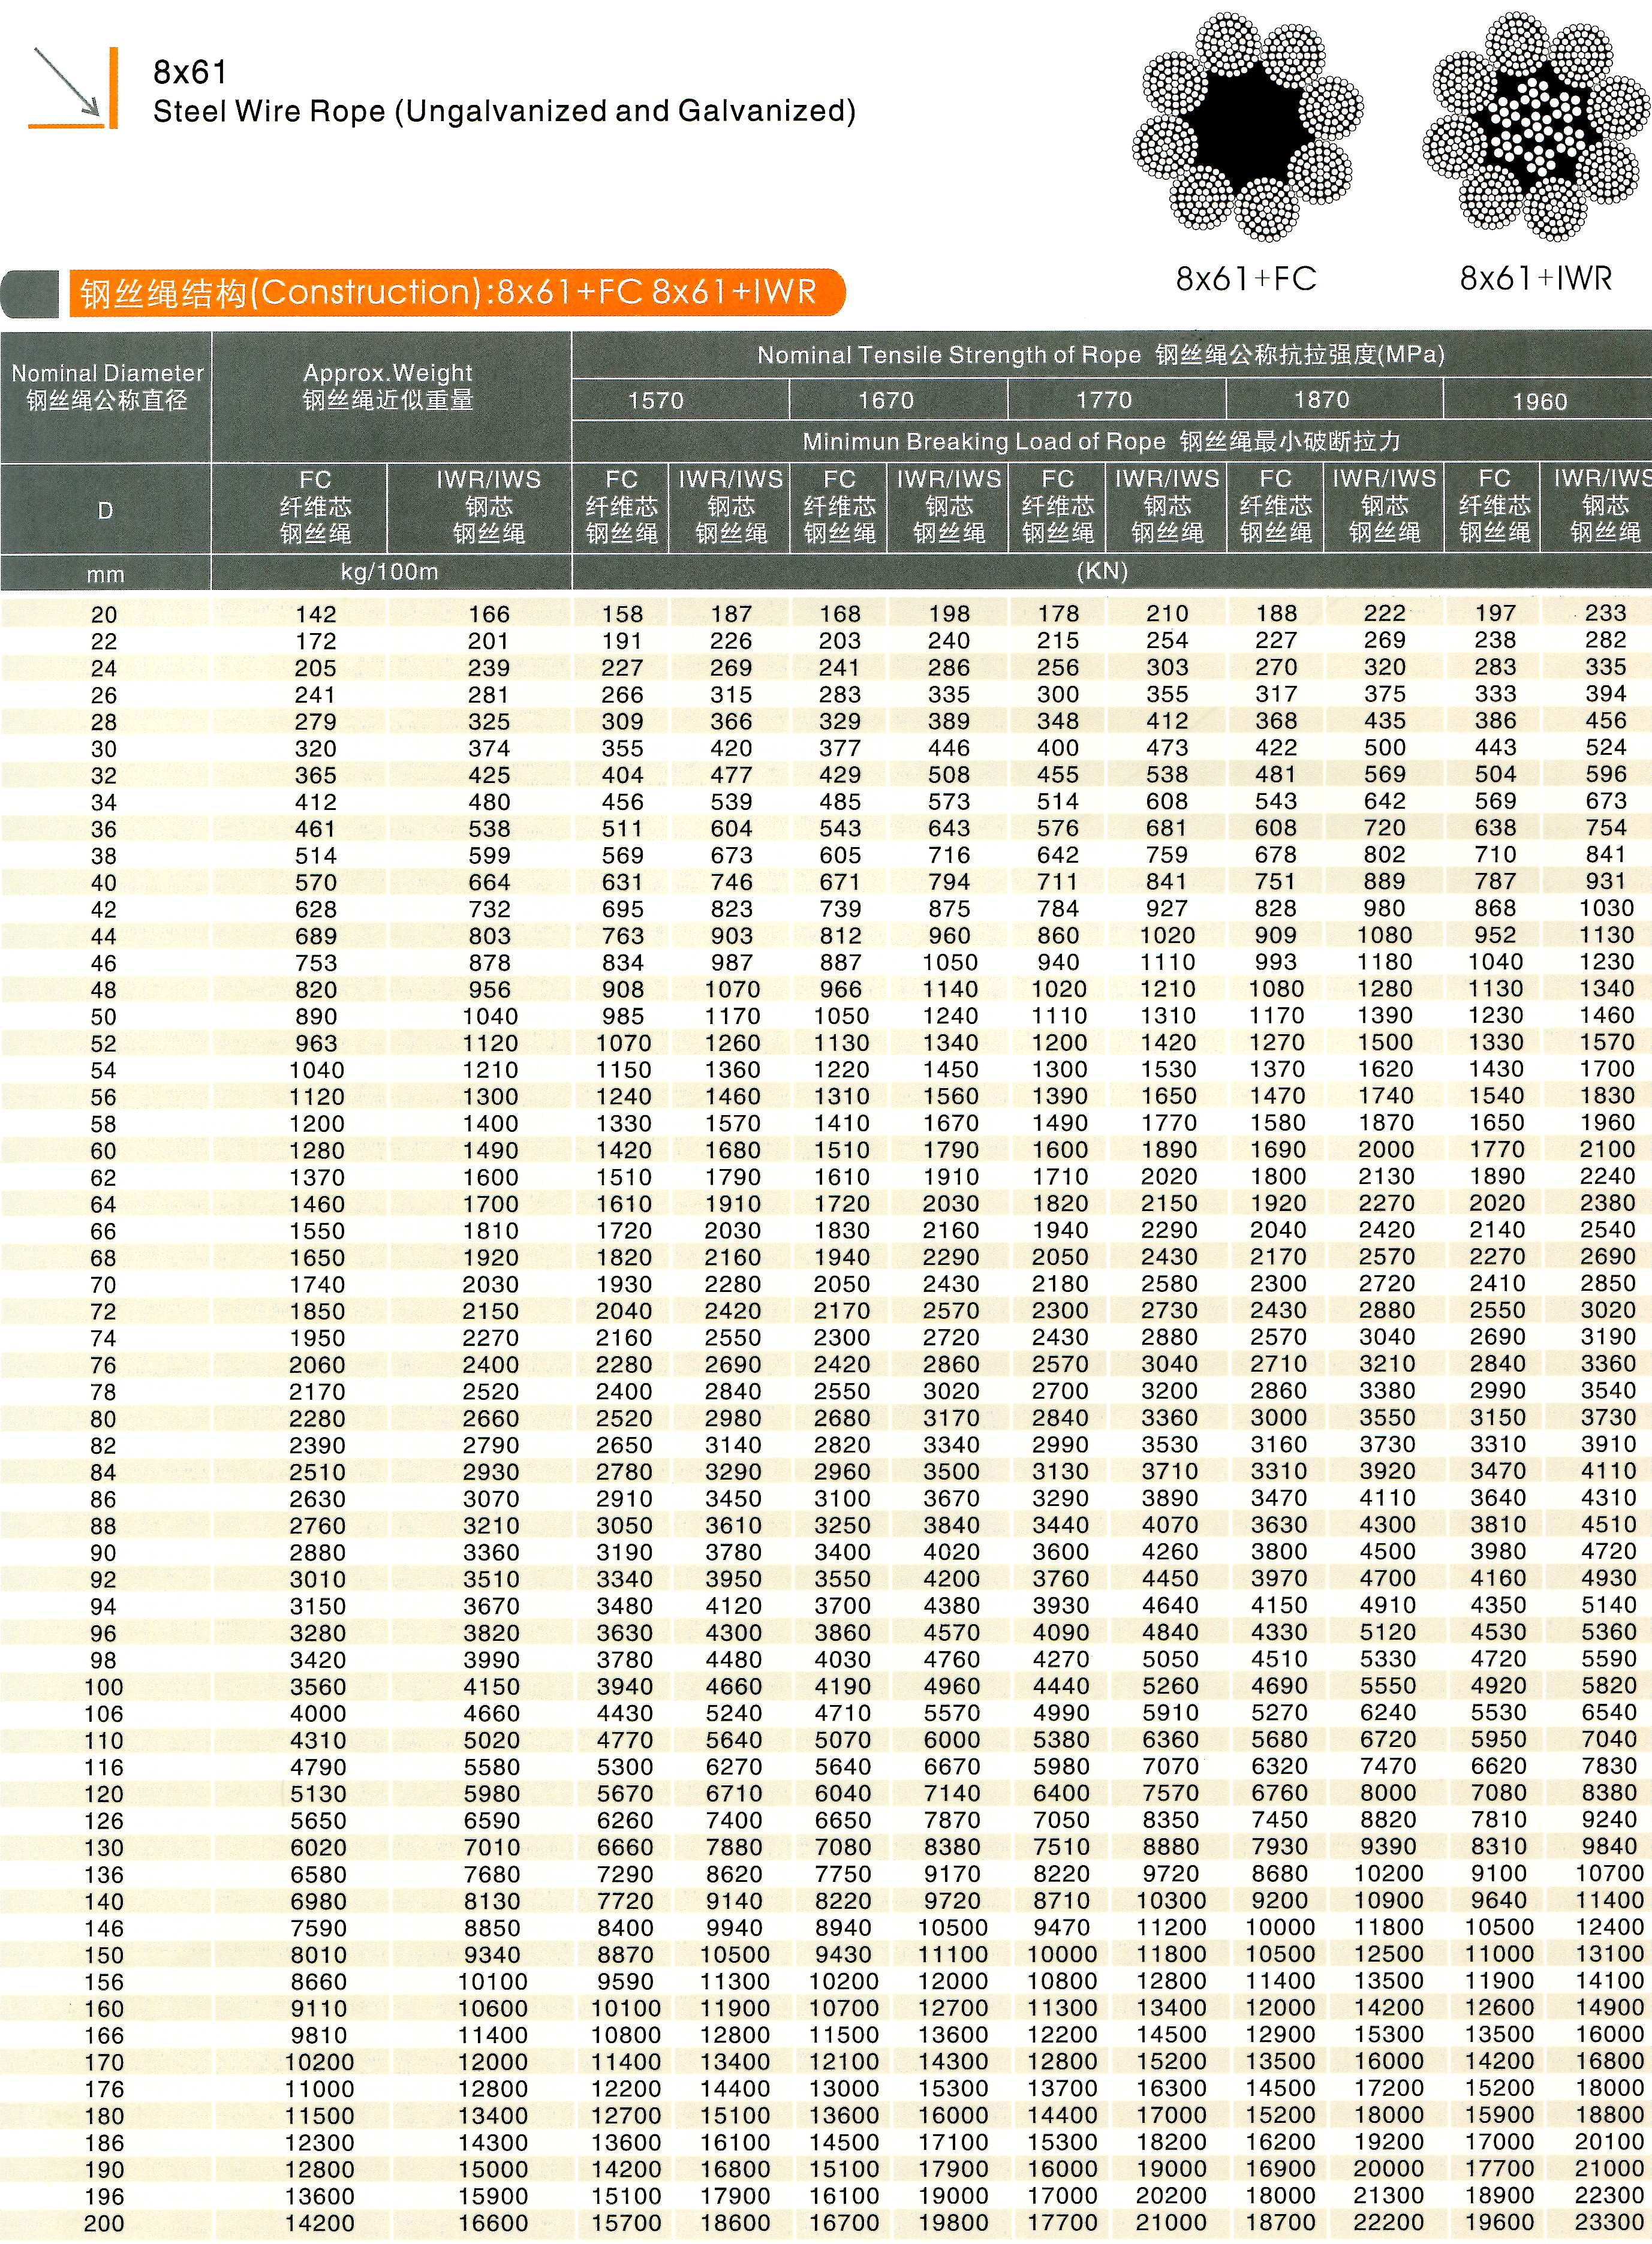The width and height of the screenshot is (1652, 2244).
Task: Click FC weight 8010 in the 150 mm row
Action: point(319,1955)
